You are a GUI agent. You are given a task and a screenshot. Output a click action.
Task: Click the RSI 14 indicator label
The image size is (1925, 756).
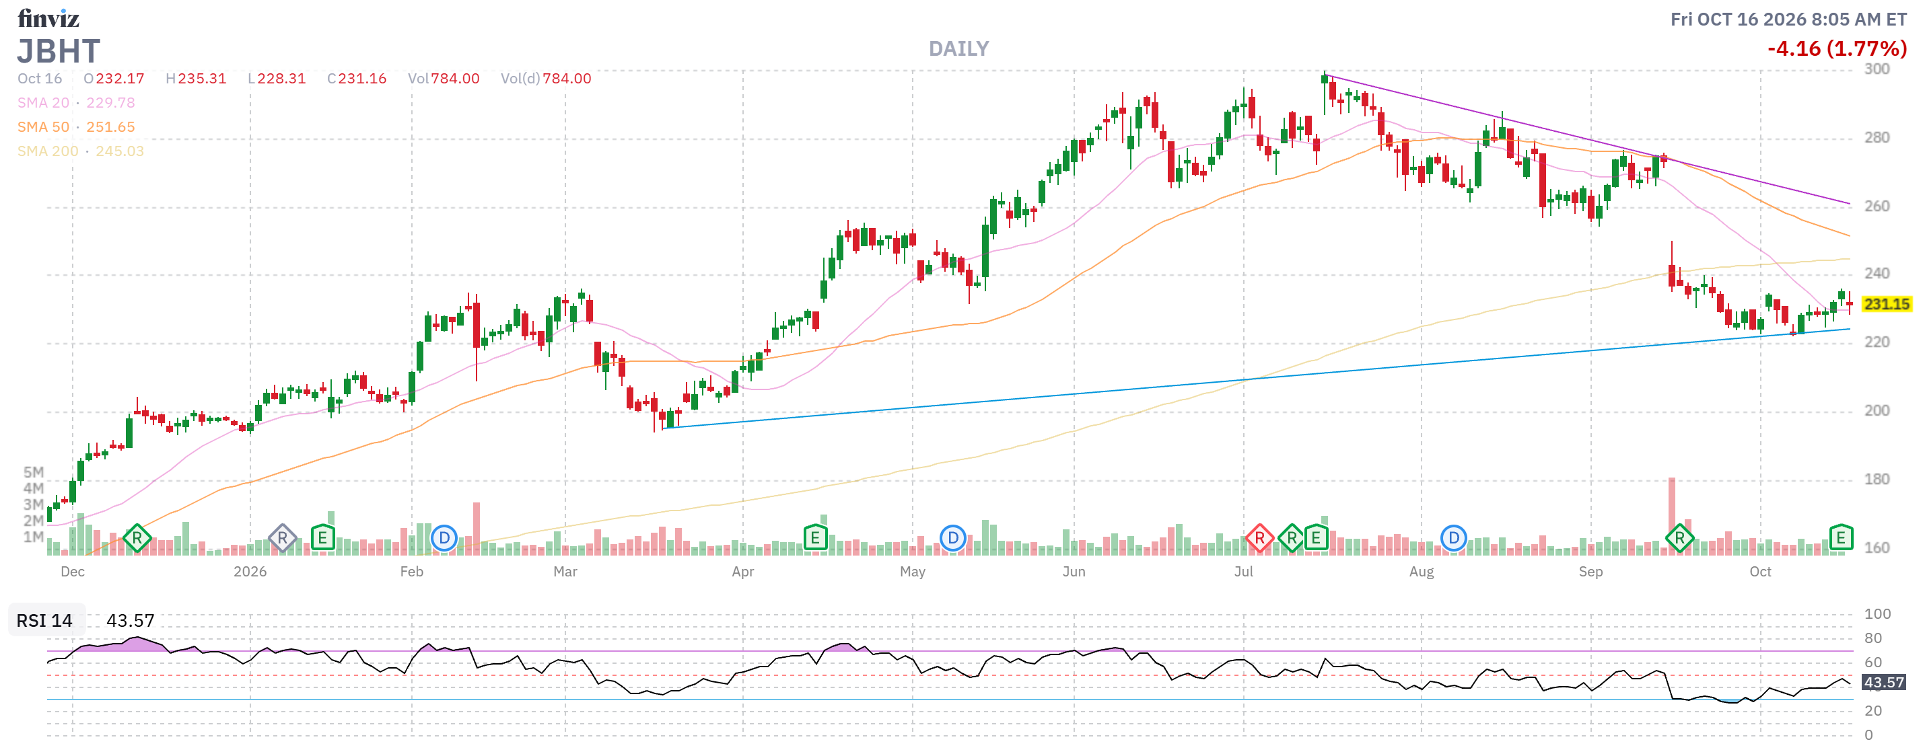45,621
